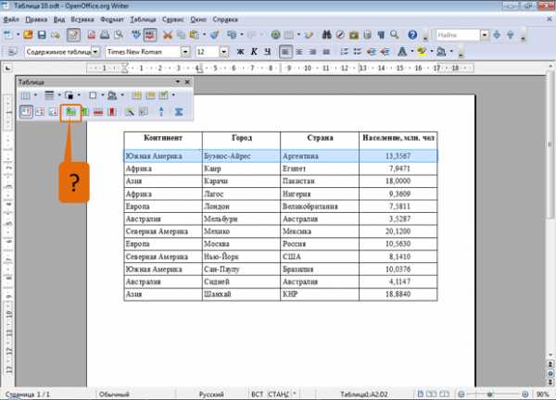Image resolution: width=556 pixels, height=400 pixels.
Task: Click the Nonprinting characters pilcrow icon
Action: pos(381,34)
